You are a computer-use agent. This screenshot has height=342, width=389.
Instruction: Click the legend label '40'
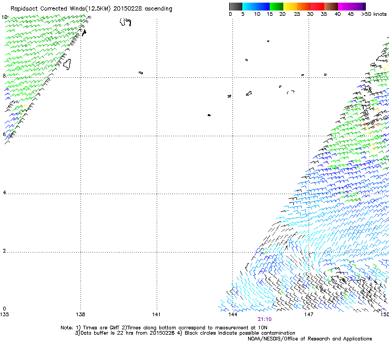click(x=337, y=14)
